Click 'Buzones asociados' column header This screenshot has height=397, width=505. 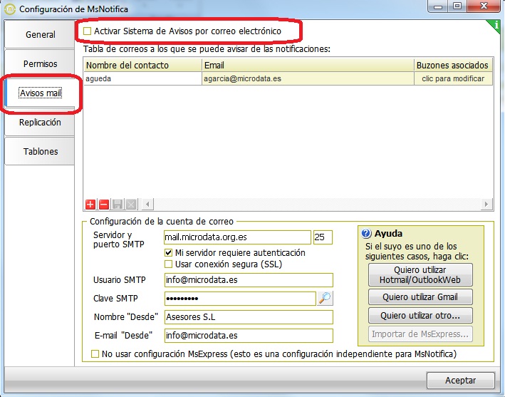pyautogui.click(x=453, y=65)
